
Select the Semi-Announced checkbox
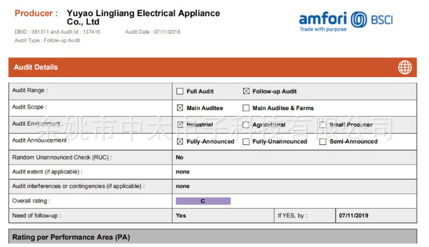323,141
